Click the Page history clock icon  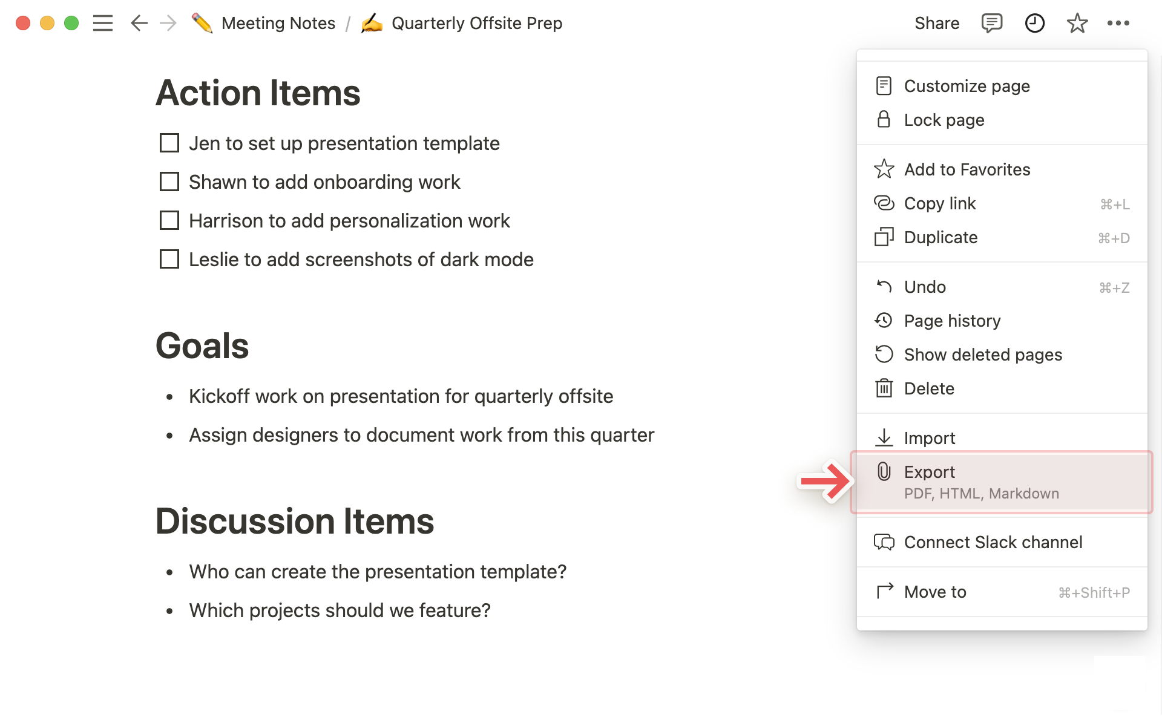click(884, 320)
